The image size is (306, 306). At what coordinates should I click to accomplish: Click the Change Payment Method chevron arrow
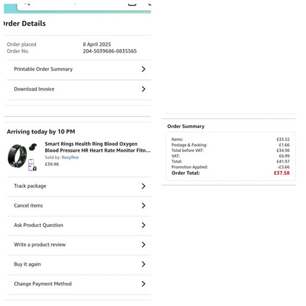click(x=143, y=284)
